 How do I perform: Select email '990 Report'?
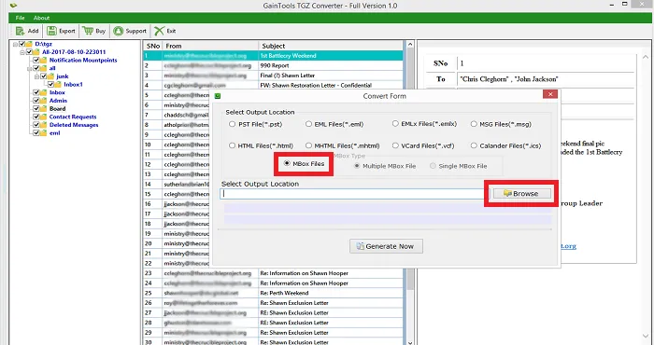pos(273,65)
